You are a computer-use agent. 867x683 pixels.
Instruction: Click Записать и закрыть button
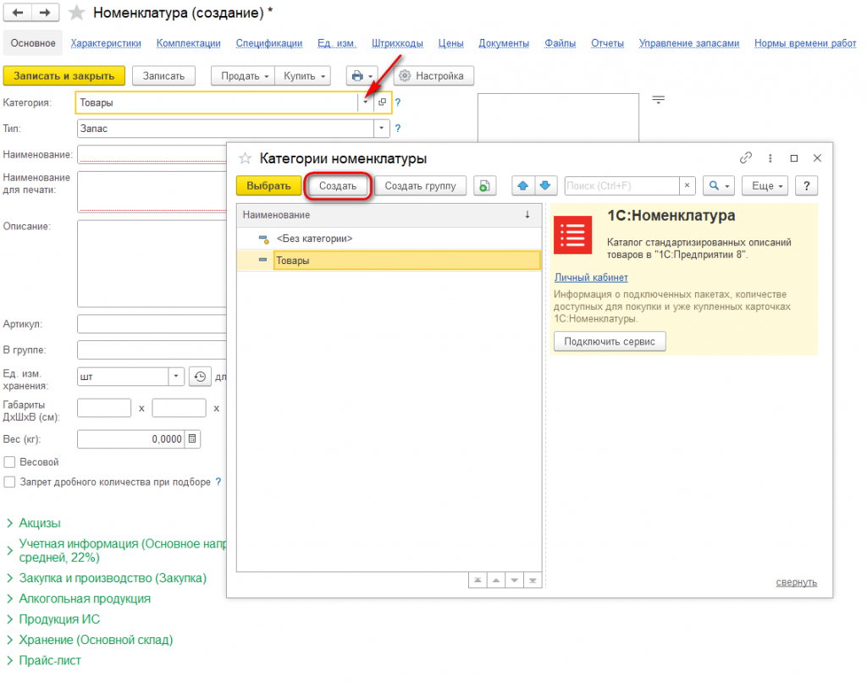coord(64,75)
